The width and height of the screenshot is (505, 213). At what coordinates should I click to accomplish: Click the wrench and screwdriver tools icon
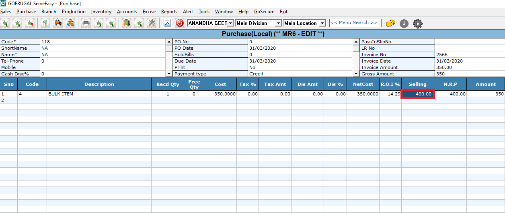point(152,23)
